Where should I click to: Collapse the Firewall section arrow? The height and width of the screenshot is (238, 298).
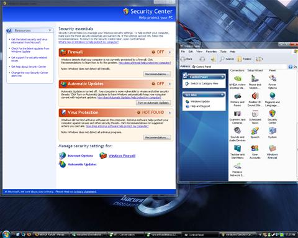(169, 52)
